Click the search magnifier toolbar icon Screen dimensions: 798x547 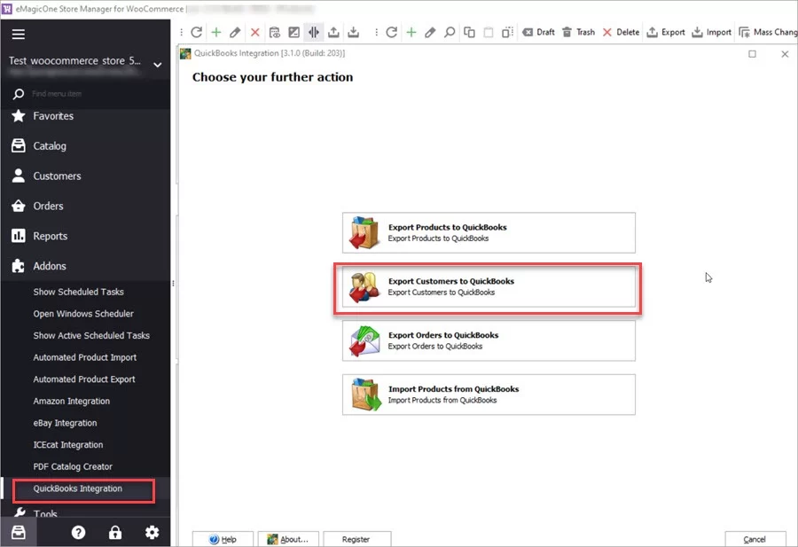click(449, 32)
